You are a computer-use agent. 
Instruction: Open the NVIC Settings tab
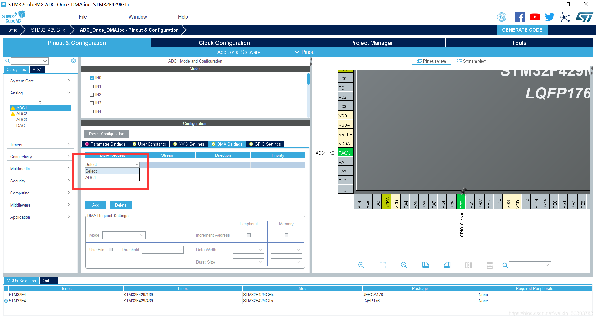pos(189,144)
